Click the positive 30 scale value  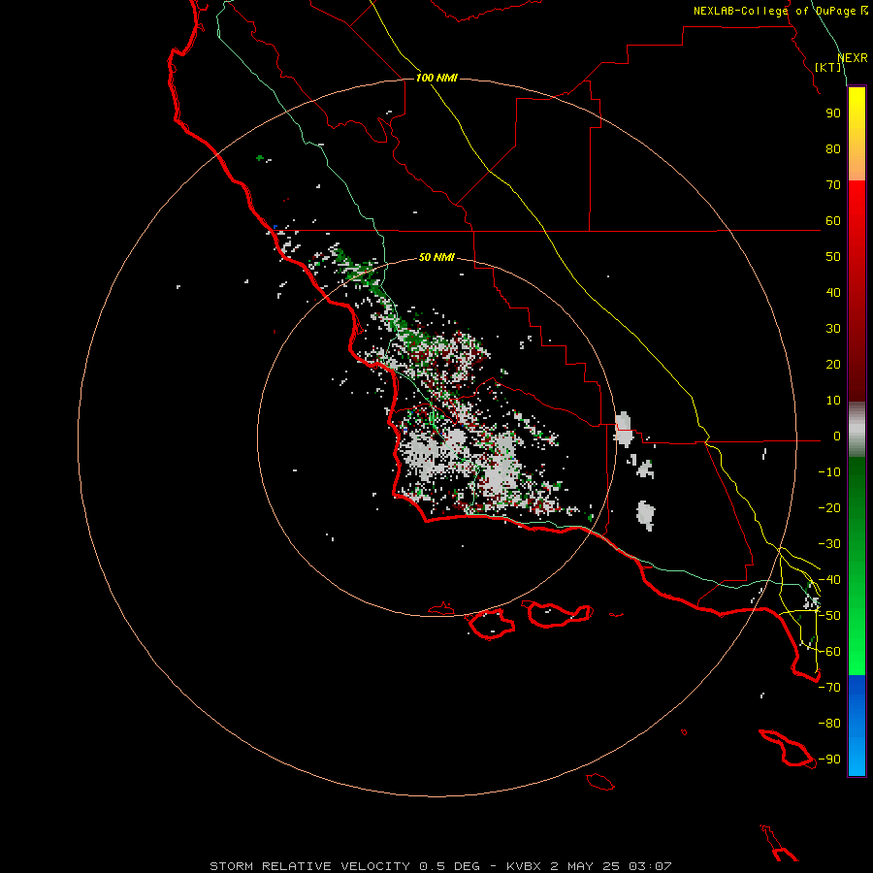click(833, 329)
